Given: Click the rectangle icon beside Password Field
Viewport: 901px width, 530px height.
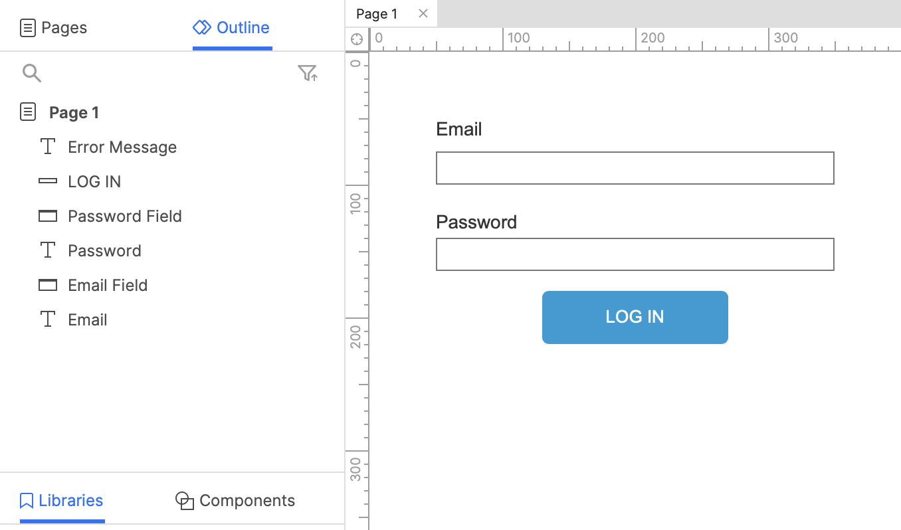Looking at the screenshot, I should 47,215.
